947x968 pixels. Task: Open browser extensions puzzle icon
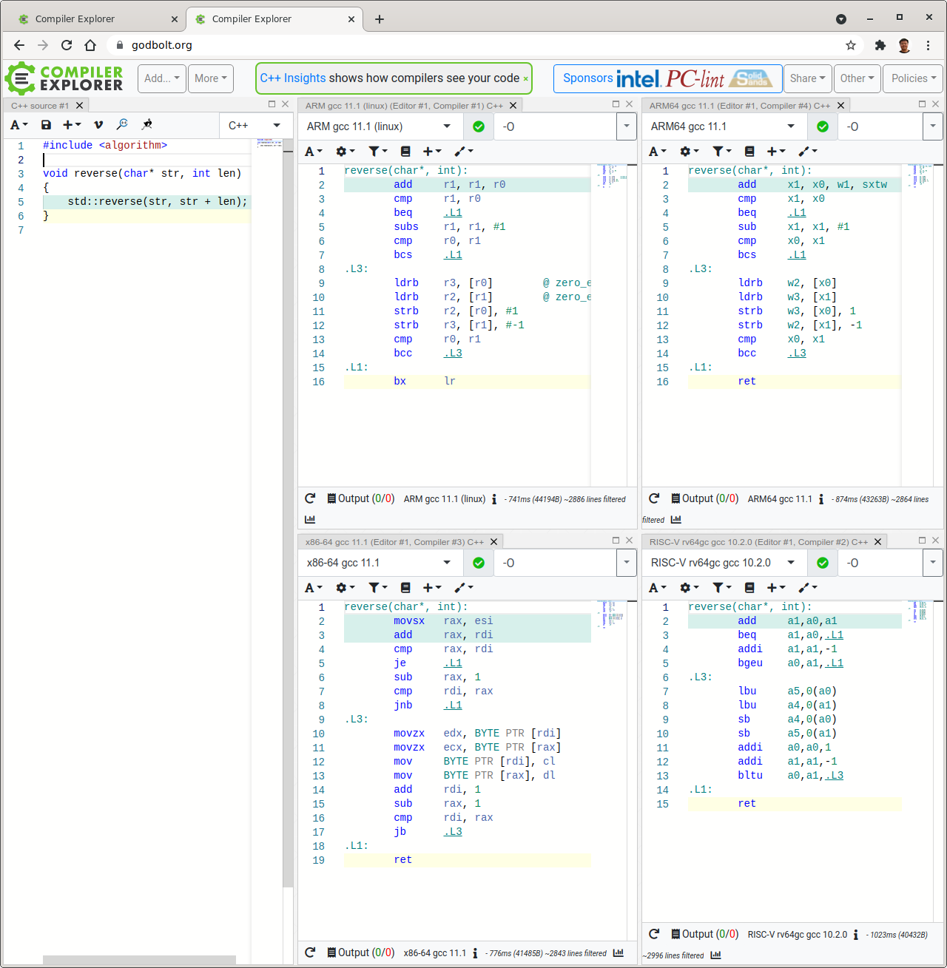[x=880, y=45]
